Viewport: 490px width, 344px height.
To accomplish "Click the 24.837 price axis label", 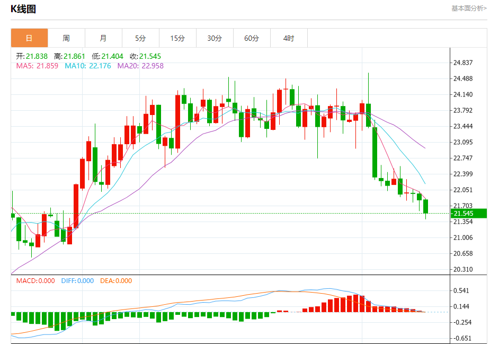I will pos(463,63).
